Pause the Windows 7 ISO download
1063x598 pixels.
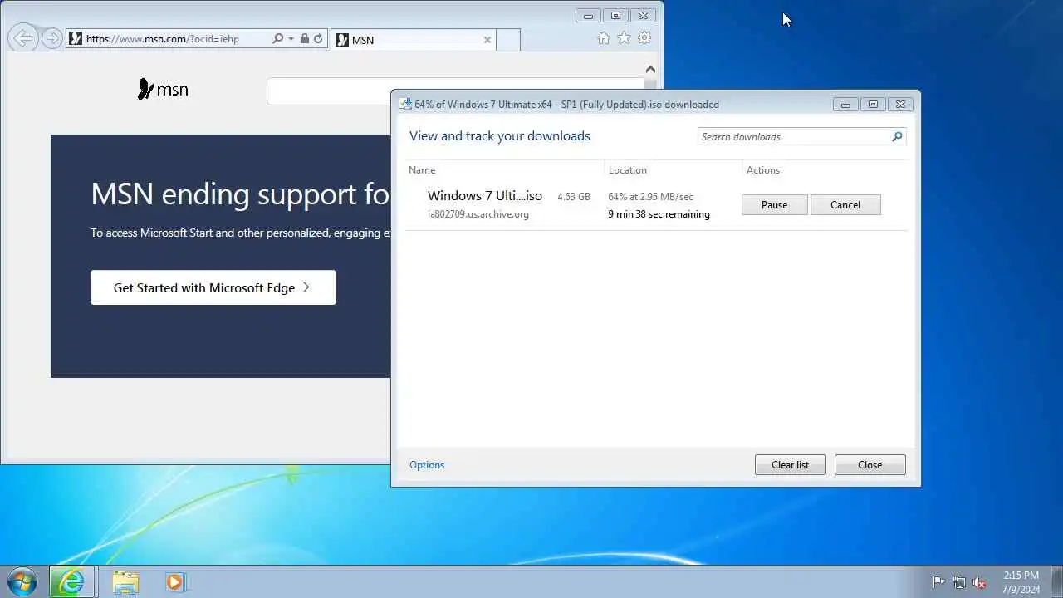tap(774, 205)
